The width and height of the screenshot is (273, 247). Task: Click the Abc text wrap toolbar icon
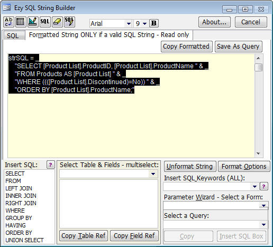pos(8,22)
